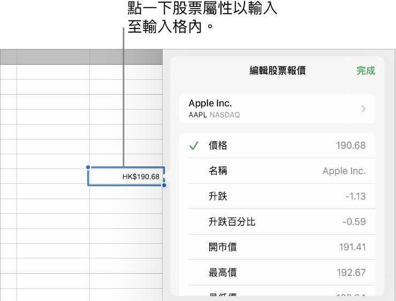This screenshot has width=396, height=301.
Task: Select the 價格 attribute row
Action: point(277,145)
